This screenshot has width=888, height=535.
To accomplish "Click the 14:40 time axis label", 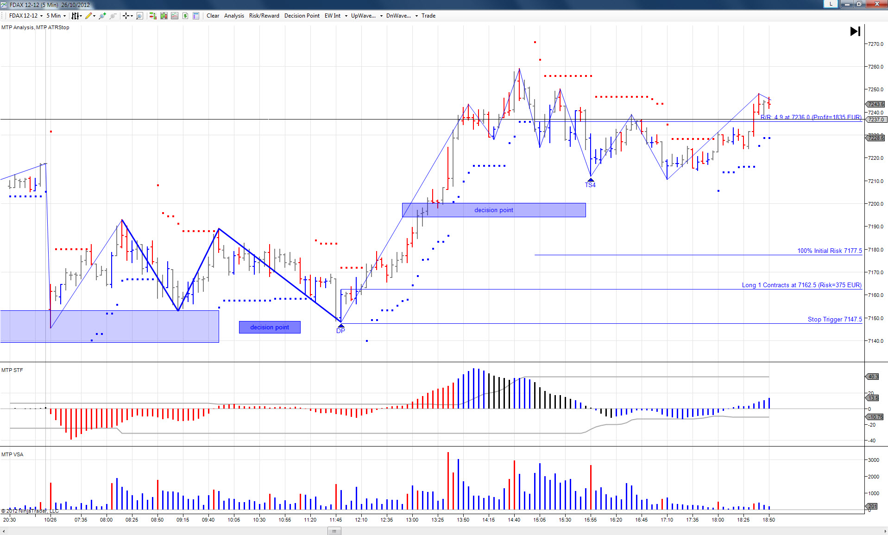I will click(514, 520).
